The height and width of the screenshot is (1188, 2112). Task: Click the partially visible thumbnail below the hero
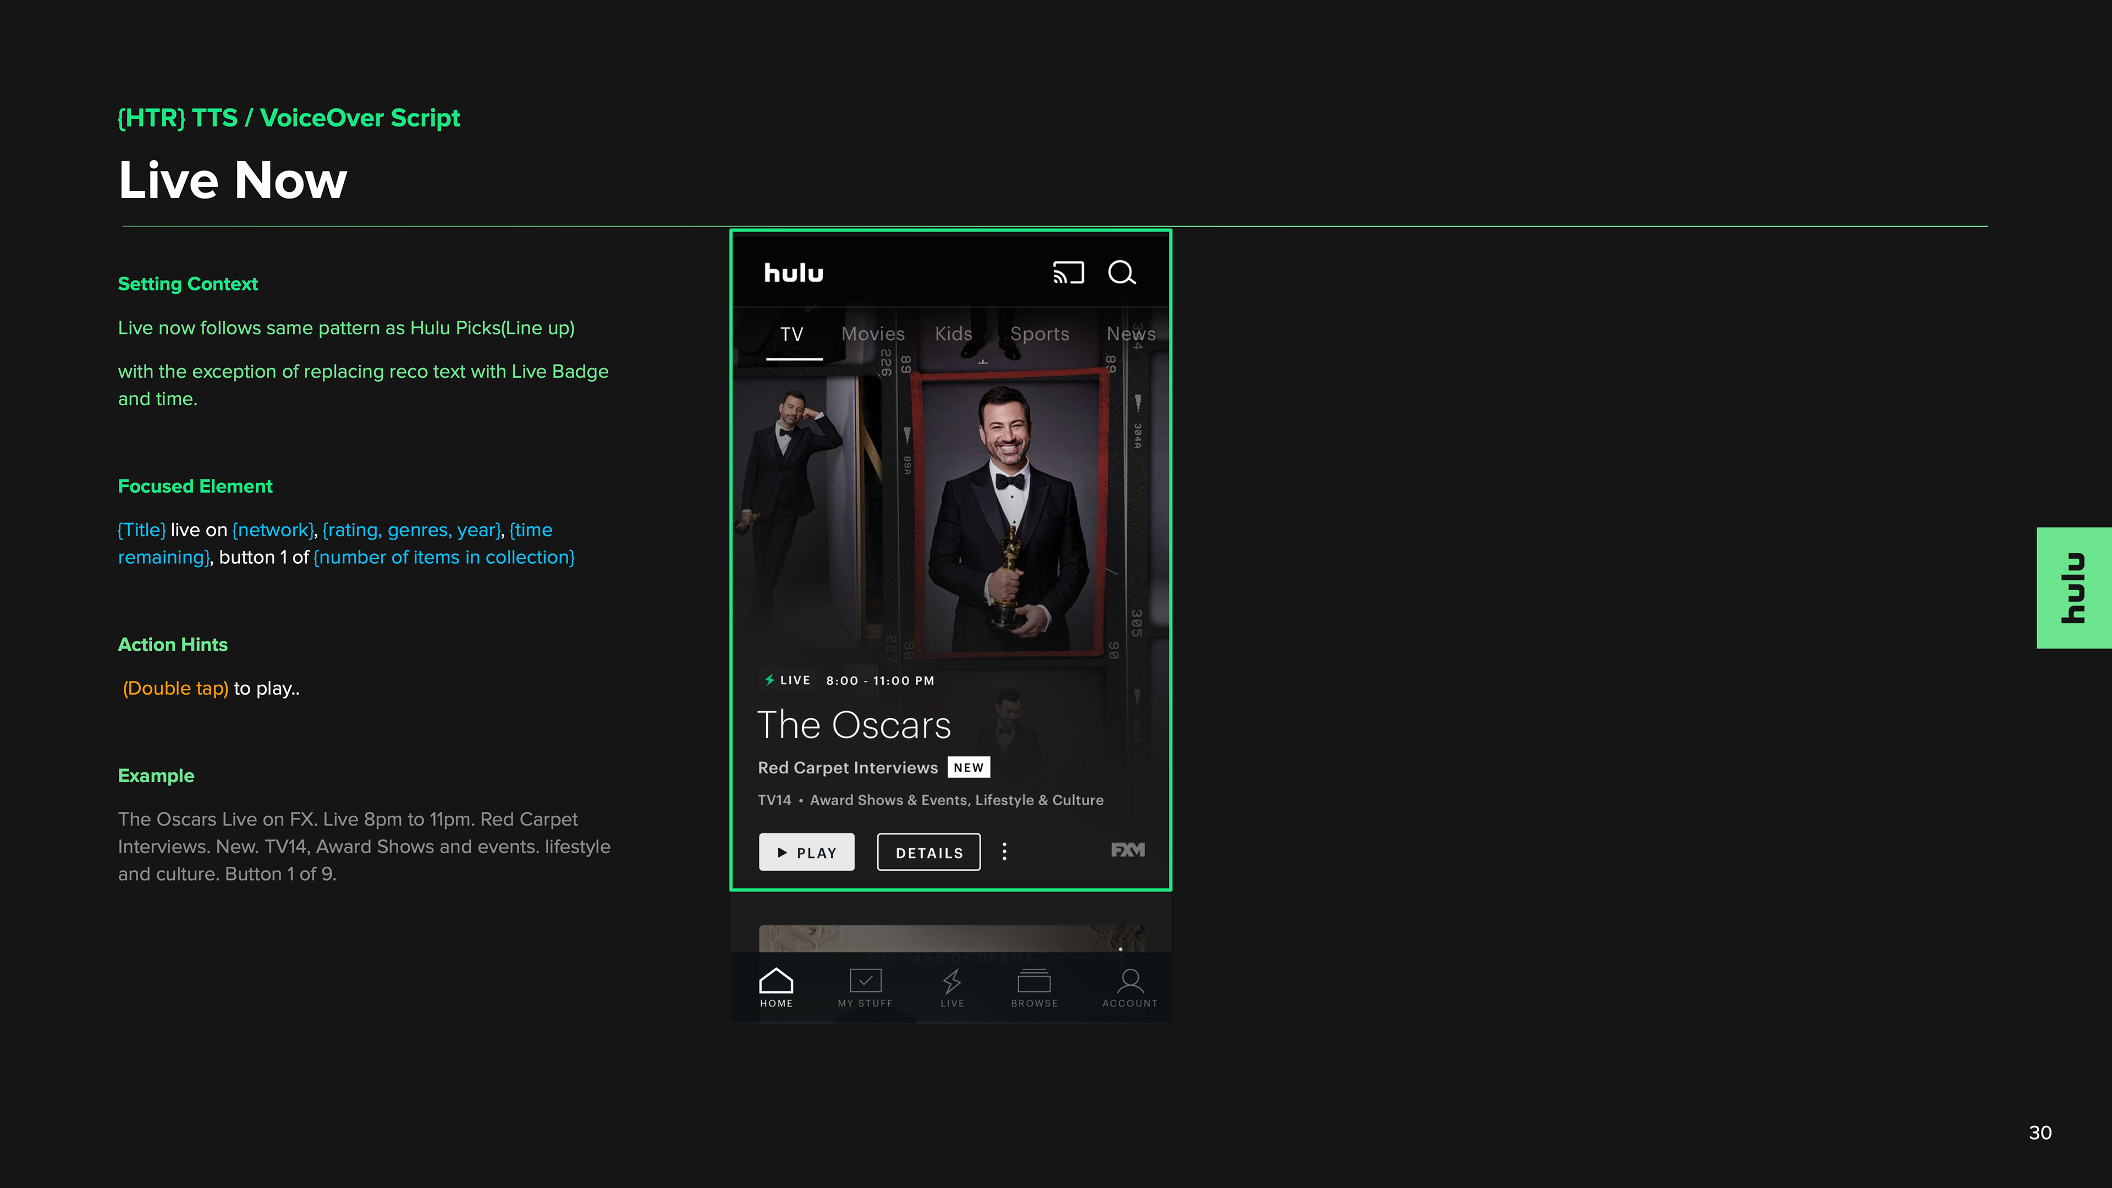(951, 938)
